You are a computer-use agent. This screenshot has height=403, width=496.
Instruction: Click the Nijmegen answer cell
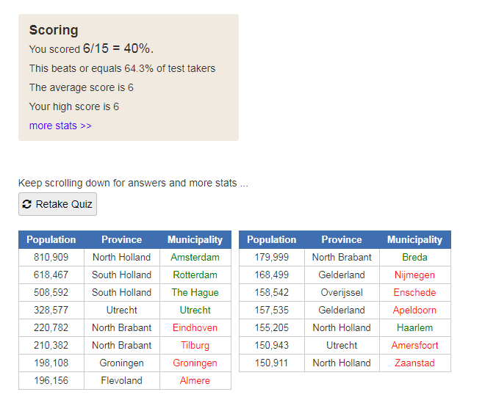coord(415,275)
